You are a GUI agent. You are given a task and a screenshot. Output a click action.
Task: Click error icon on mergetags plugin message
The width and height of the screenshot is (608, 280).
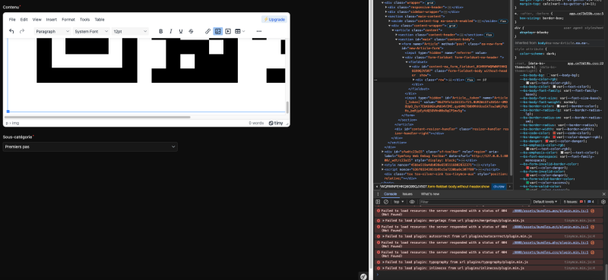(378, 221)
